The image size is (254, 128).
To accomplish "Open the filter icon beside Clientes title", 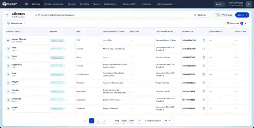I will [7, 15].
